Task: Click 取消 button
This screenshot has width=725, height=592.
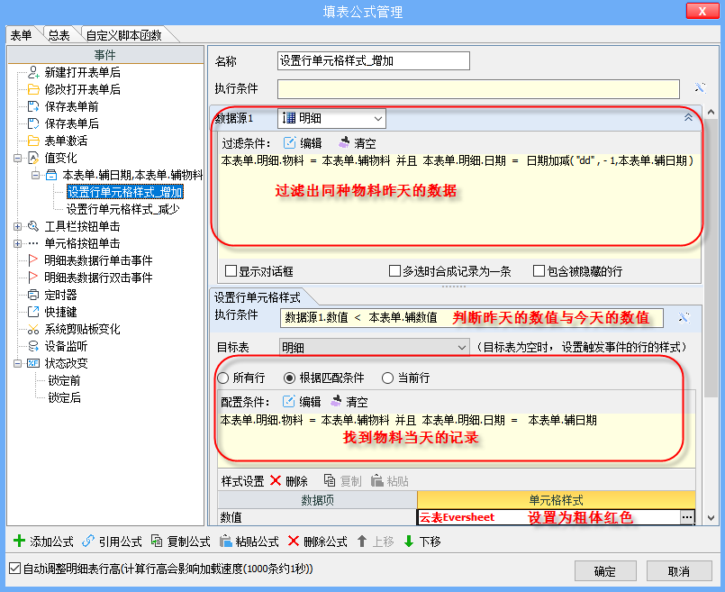Action: click(679, 571)
